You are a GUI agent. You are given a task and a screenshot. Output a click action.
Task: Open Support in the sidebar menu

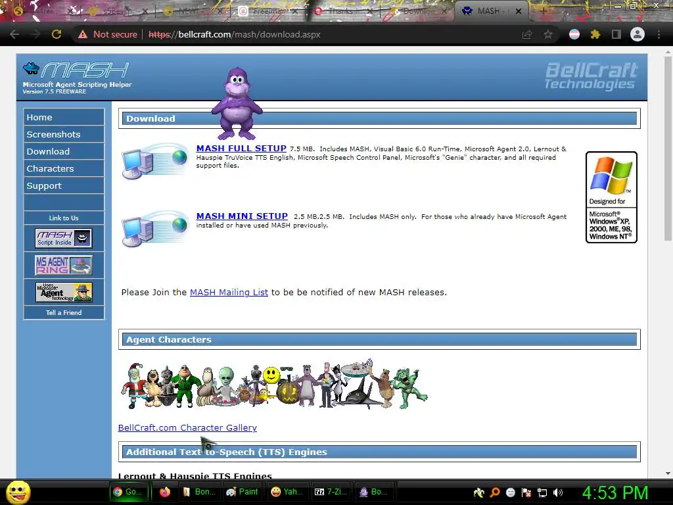(64, 186)
